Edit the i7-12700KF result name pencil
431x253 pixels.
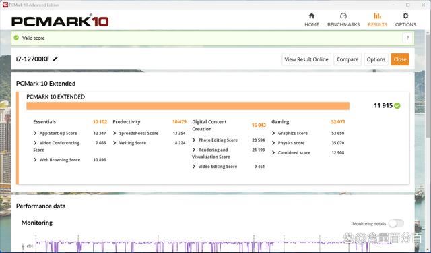tap(55, 59)
